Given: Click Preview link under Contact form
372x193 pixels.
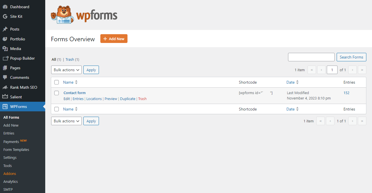Looking at the screenshot, I should [111, 99].
